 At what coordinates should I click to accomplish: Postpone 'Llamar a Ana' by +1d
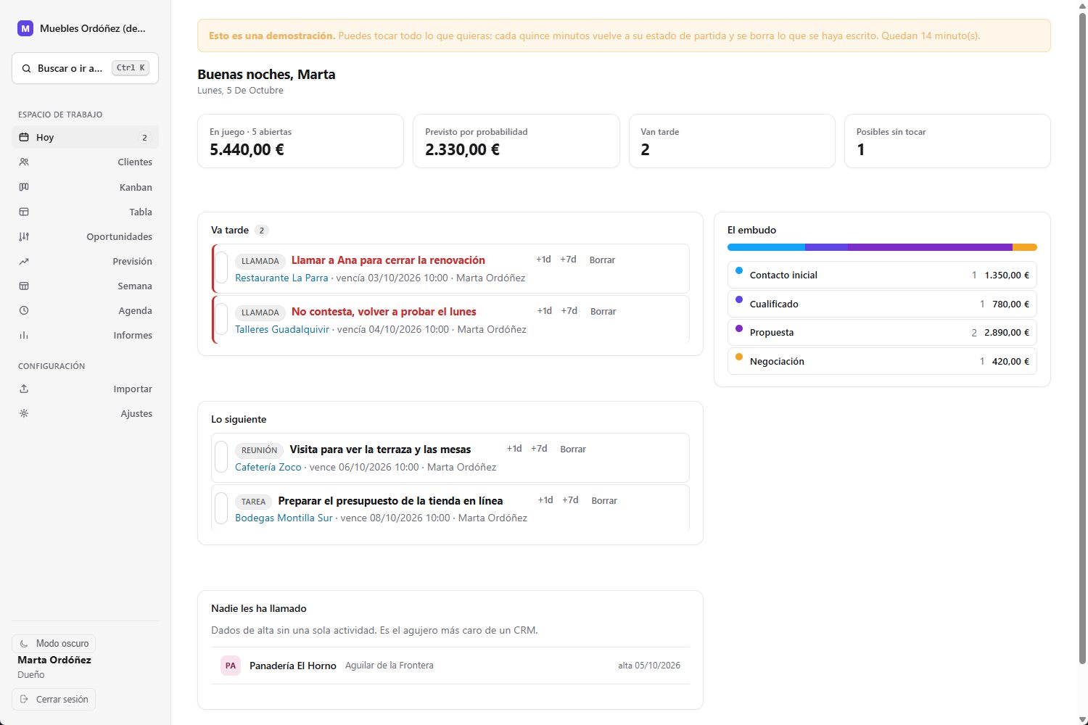543,260
